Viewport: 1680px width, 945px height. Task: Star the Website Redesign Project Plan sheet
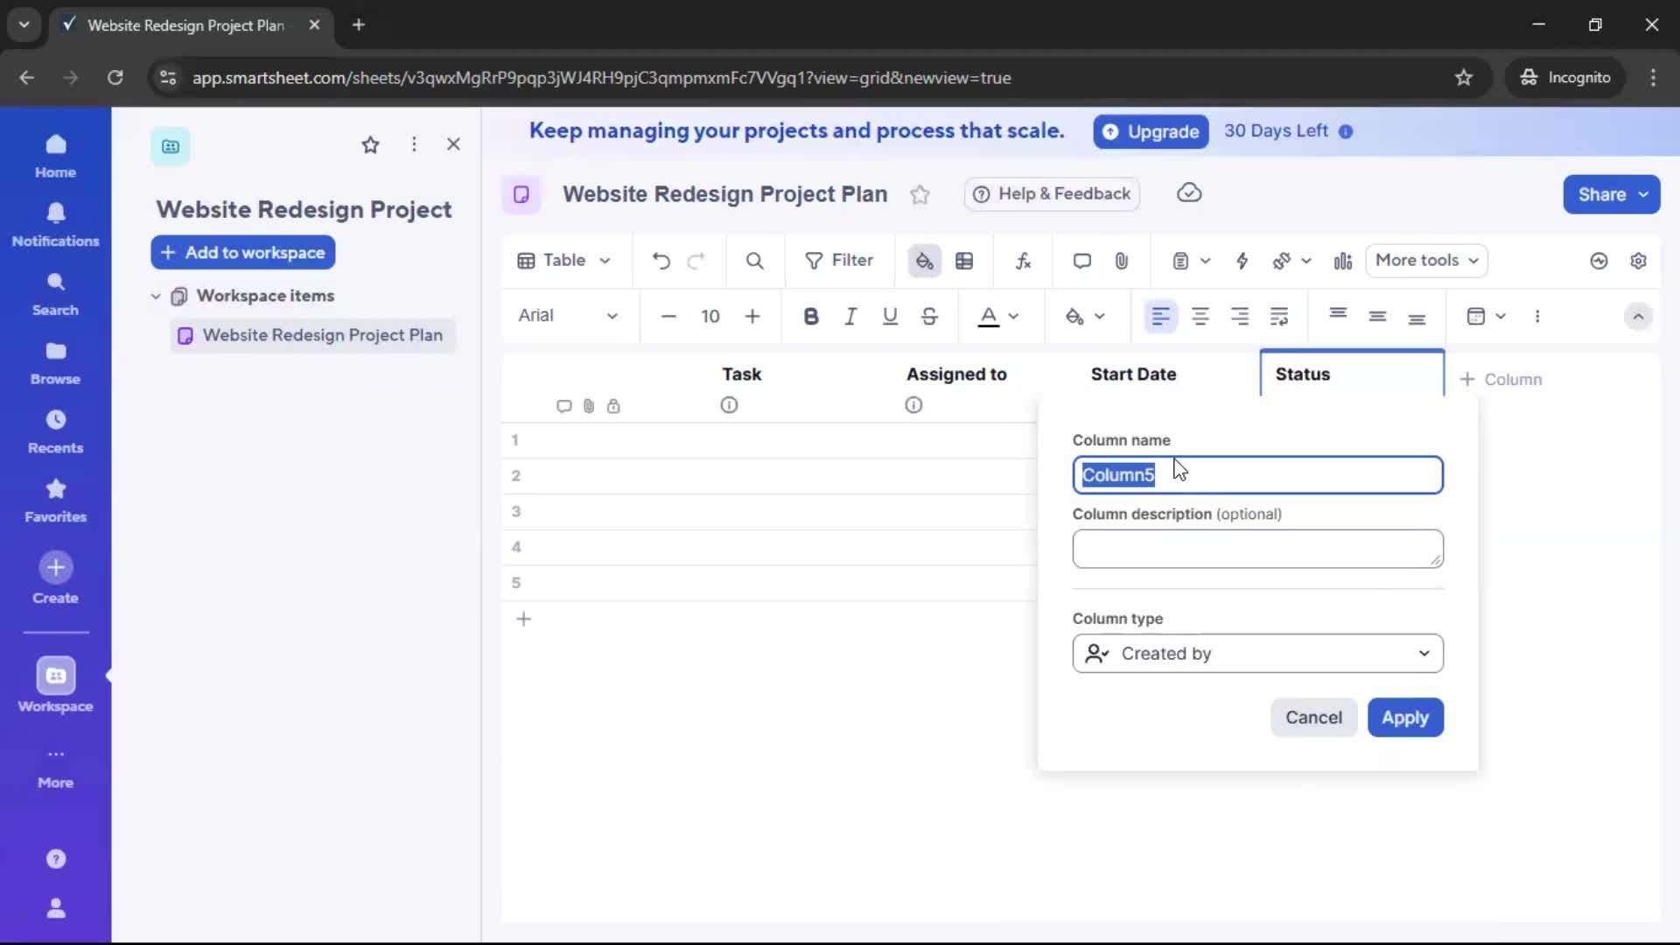click(920, 194)
